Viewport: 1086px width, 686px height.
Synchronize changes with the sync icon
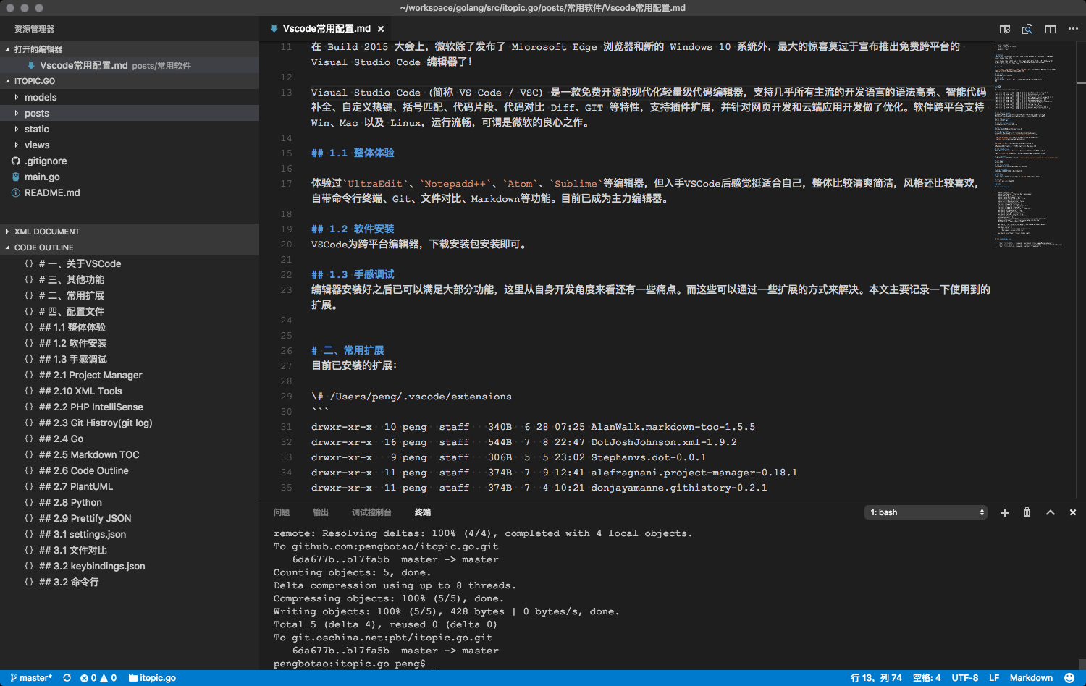pos(67,678)
